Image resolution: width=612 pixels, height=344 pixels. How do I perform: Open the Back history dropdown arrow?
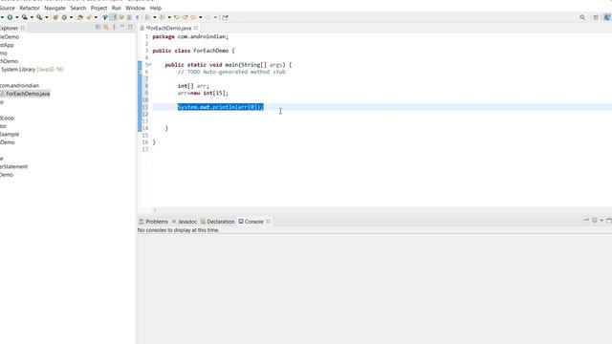point(200,17)
